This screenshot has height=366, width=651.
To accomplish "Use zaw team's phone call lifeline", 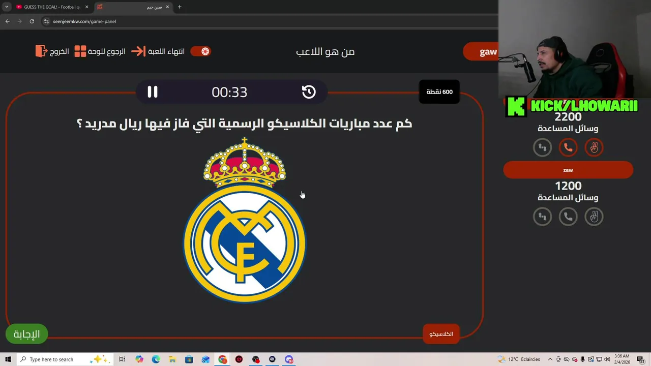I will click(x=568, y=217).
